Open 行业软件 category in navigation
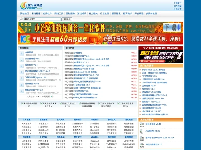 (105, 14)
